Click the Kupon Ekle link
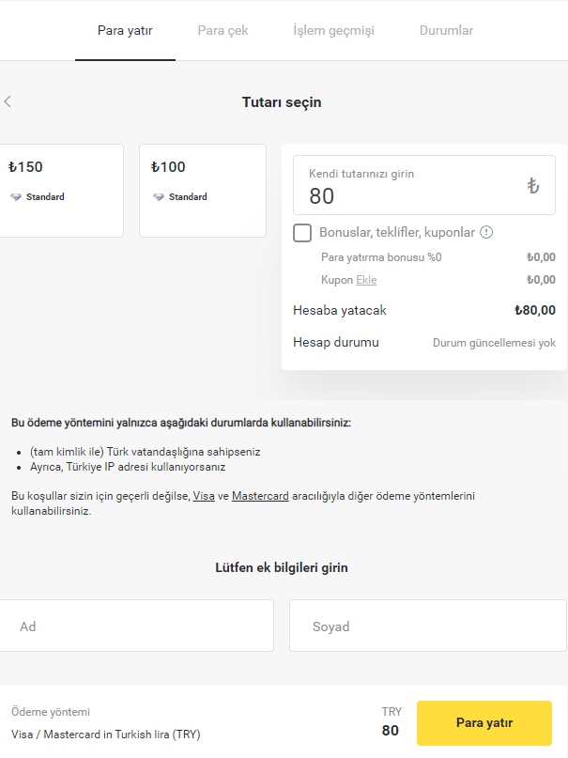Image resolution: width=568 pixels, height=758 pixels. click(x=365, y=280)
